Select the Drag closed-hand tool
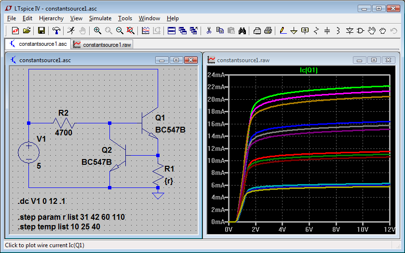 click(x=383, y=31)
